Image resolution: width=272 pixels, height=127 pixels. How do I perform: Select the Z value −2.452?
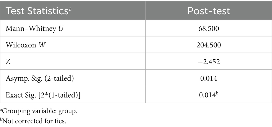pyautogui.click(x=209, y=62)
